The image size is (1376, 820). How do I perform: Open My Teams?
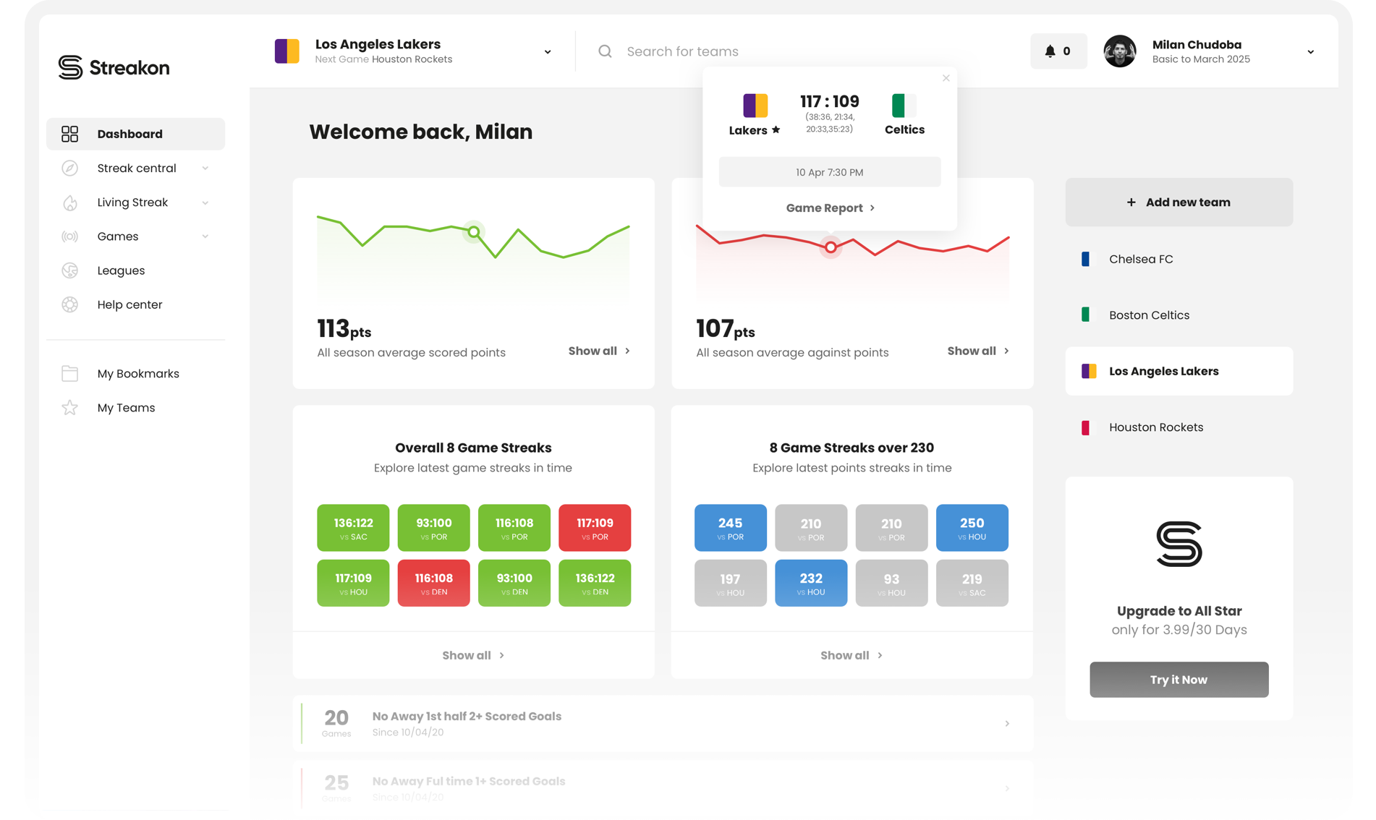coord(136,408)
